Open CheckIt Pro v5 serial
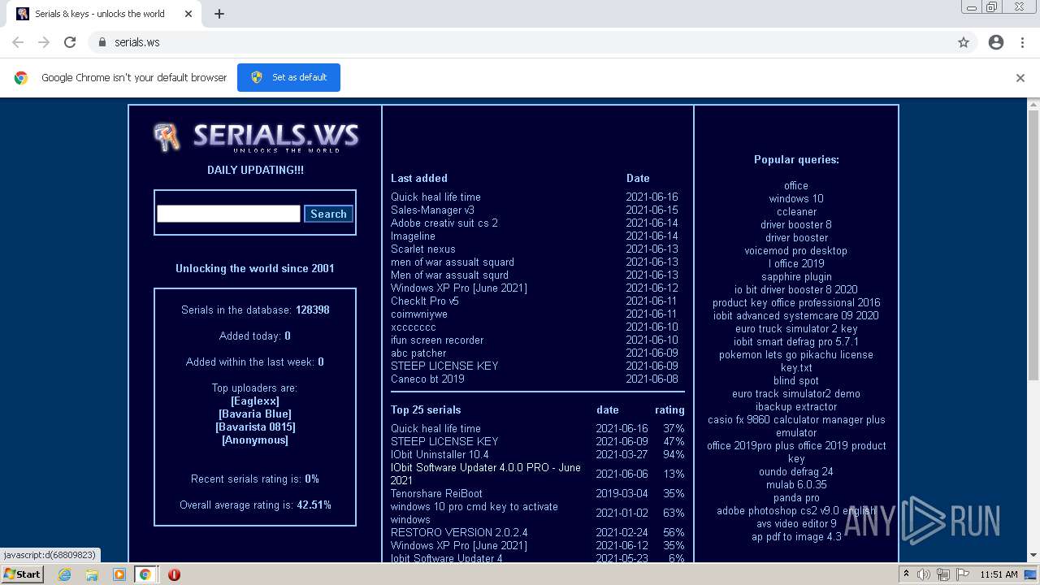This screenshot has width=1040, height=585. [425, 301]
